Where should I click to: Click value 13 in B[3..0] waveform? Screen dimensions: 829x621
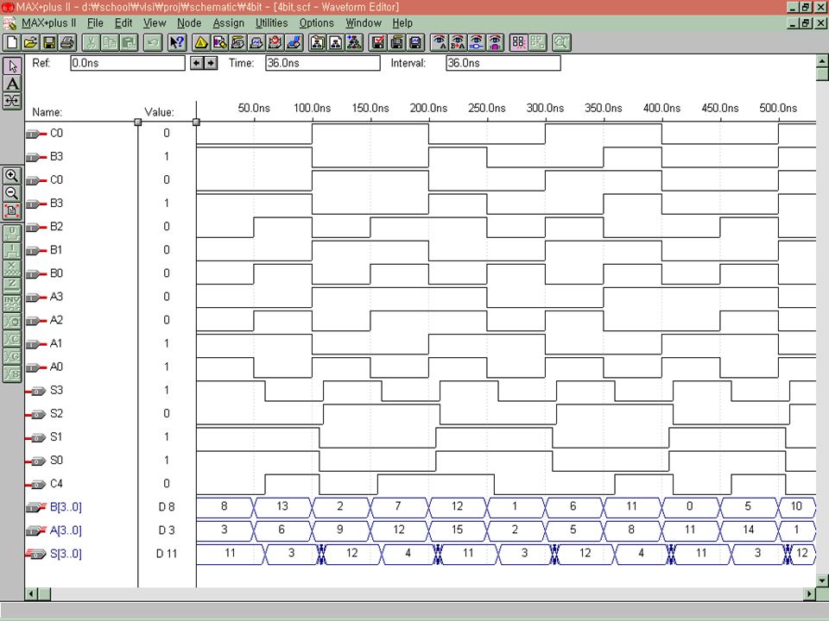coord(282,506)
